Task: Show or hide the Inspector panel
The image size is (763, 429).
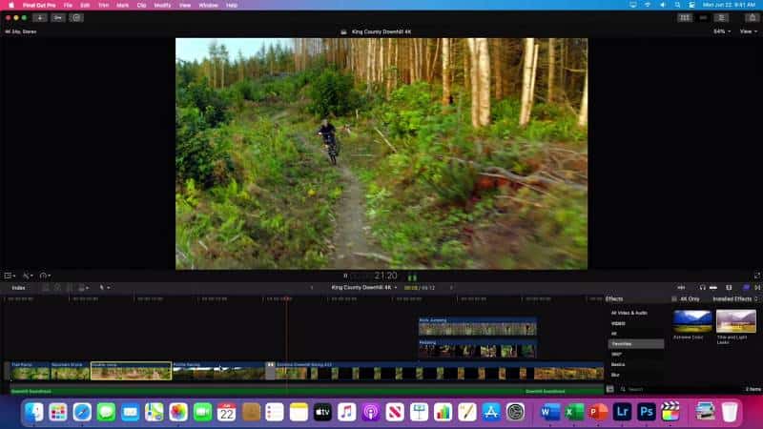Action: pyautogui.click(x=722, y=17)
